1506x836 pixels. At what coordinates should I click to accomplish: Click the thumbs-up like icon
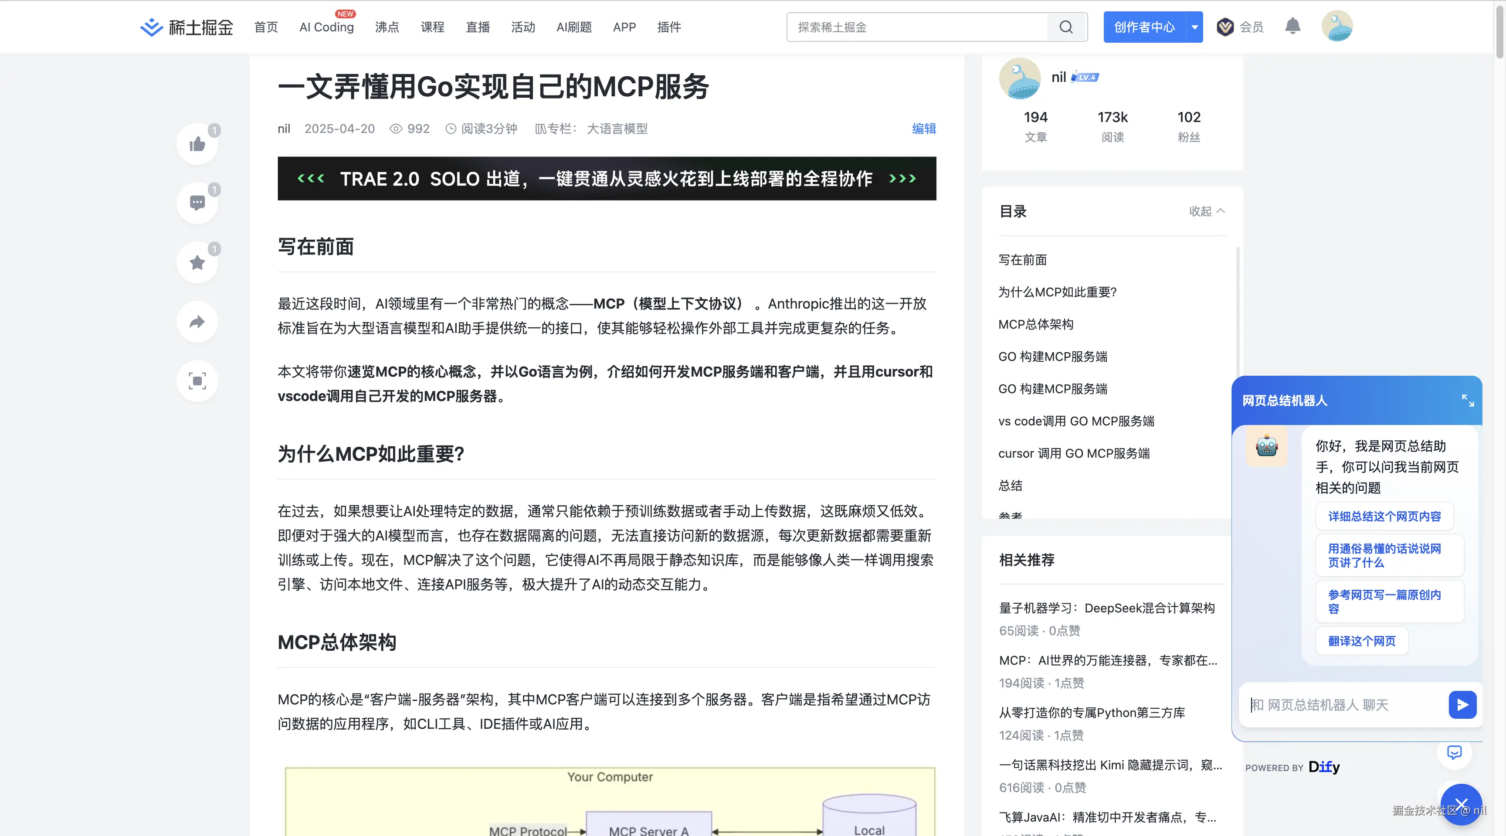click(197, 144)
